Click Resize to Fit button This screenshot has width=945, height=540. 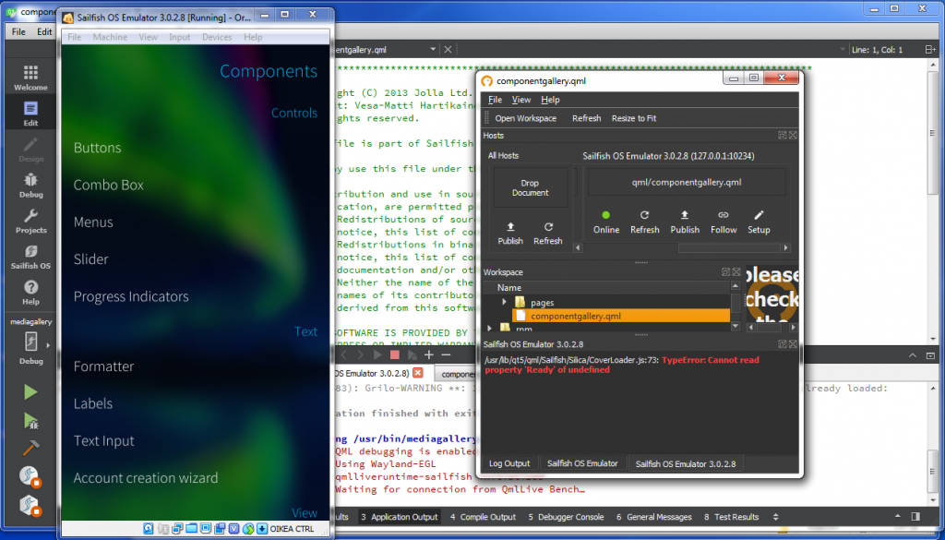[634, 118]
